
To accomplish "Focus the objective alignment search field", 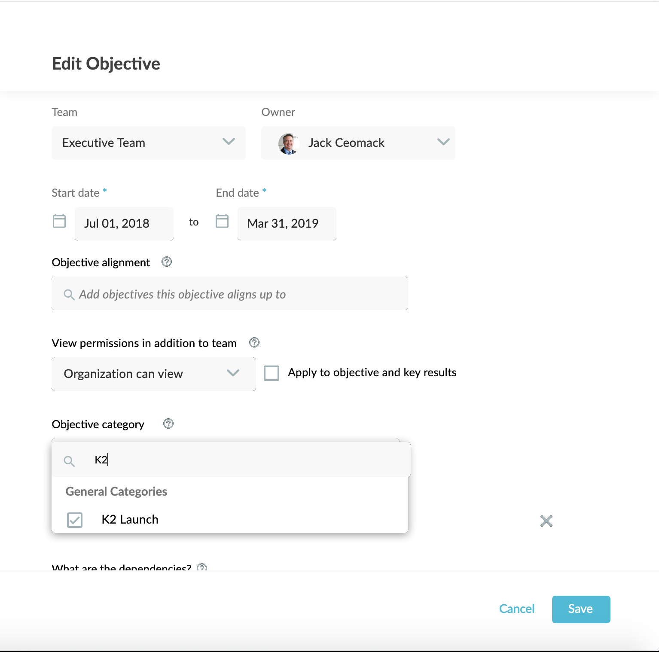I will [230, 294].
